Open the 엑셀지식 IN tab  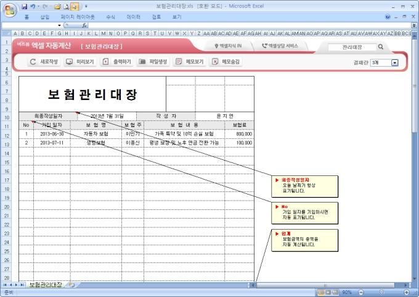point(228,46)
